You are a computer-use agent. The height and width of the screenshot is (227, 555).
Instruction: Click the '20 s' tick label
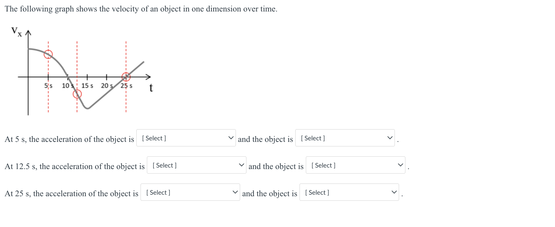107,86
